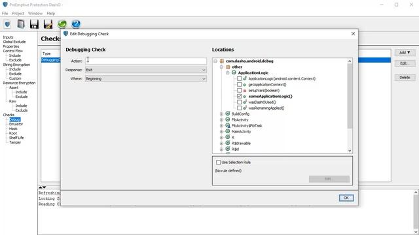Open the Add dropdown button
Viewport: 419px width, 235px height.
[x=405, y=52]
